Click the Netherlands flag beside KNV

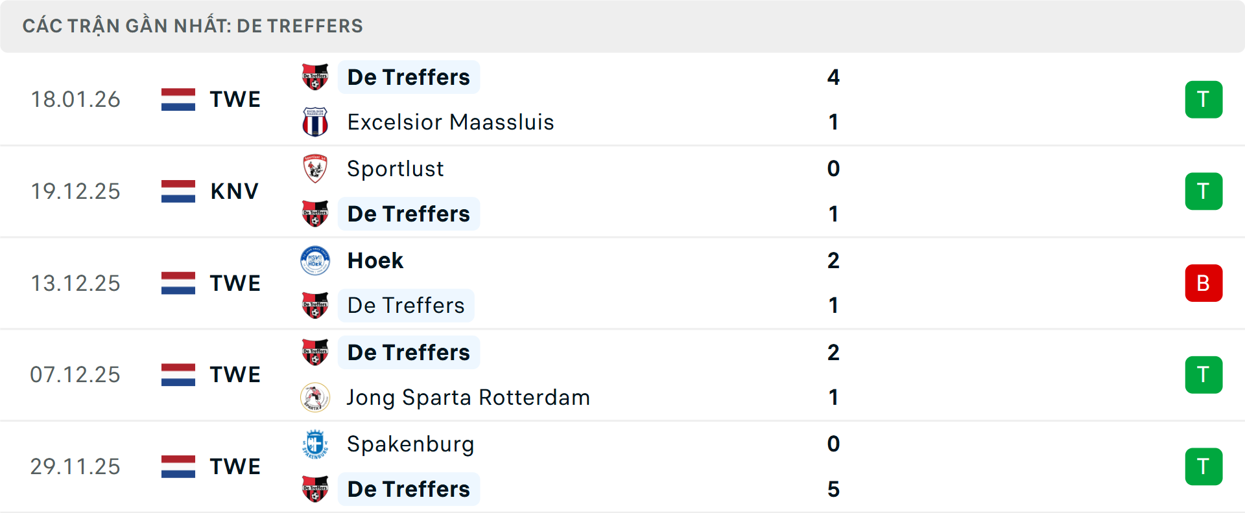[178, 191]
